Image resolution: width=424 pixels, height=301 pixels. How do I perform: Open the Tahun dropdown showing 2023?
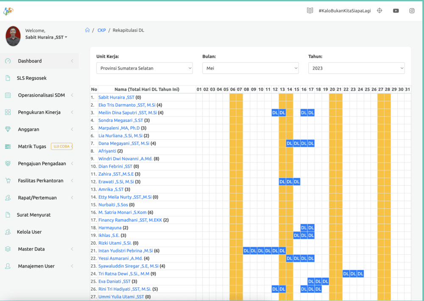[357, 68]
